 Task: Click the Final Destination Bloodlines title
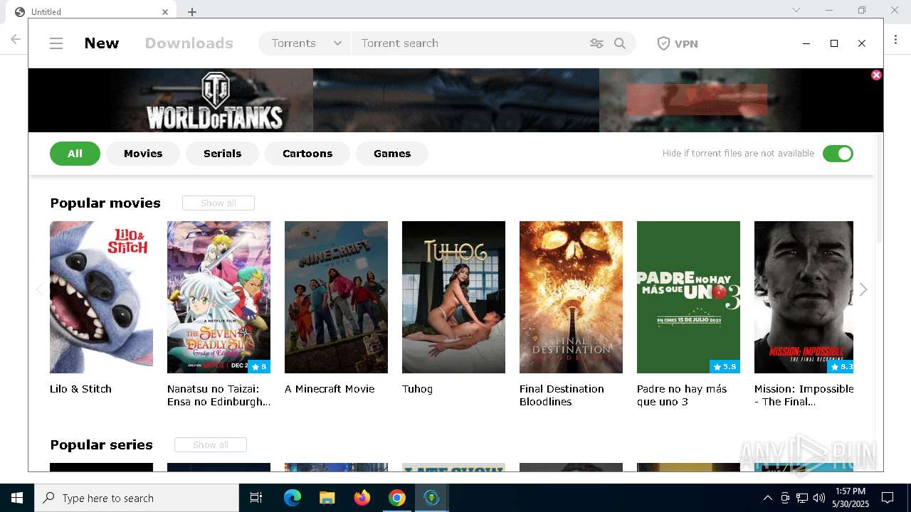[x=562, y=395]
